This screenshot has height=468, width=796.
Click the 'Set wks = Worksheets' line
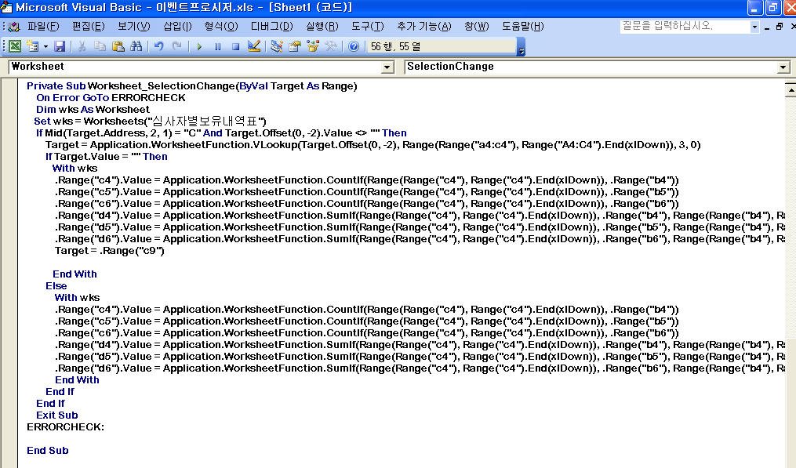[x=150, y=122]
